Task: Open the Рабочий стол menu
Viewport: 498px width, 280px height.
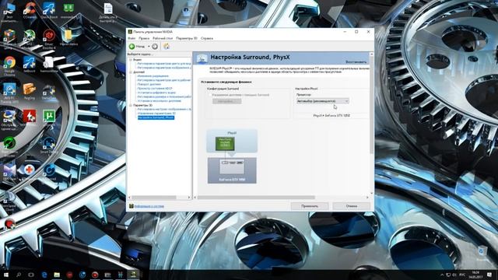Action: coord(163,38)
